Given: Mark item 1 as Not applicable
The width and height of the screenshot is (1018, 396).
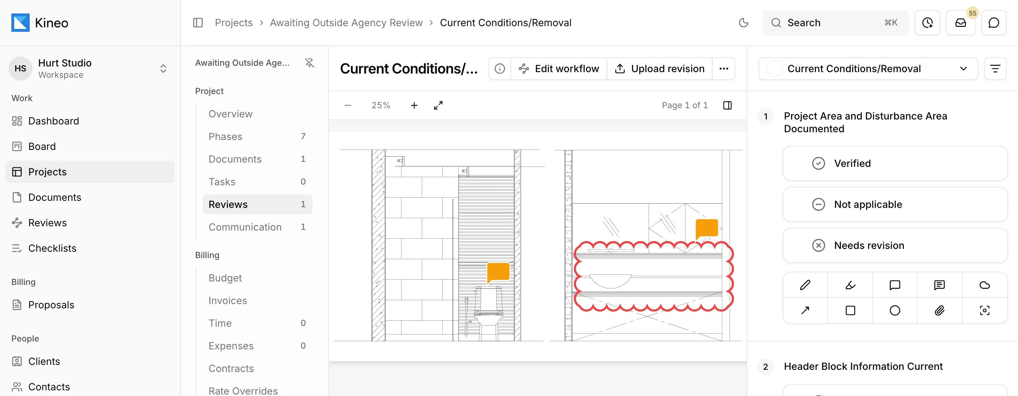Looking at the screenshot, I should (895, 204).
